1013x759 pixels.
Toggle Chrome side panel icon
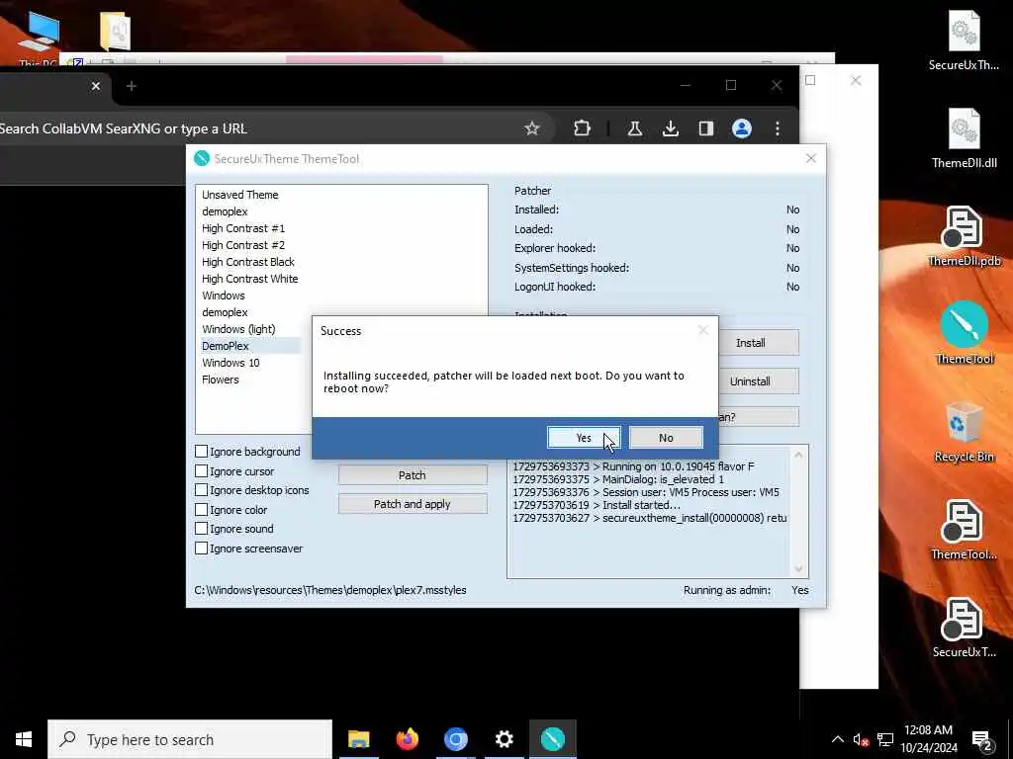click(x=705, y=128)
